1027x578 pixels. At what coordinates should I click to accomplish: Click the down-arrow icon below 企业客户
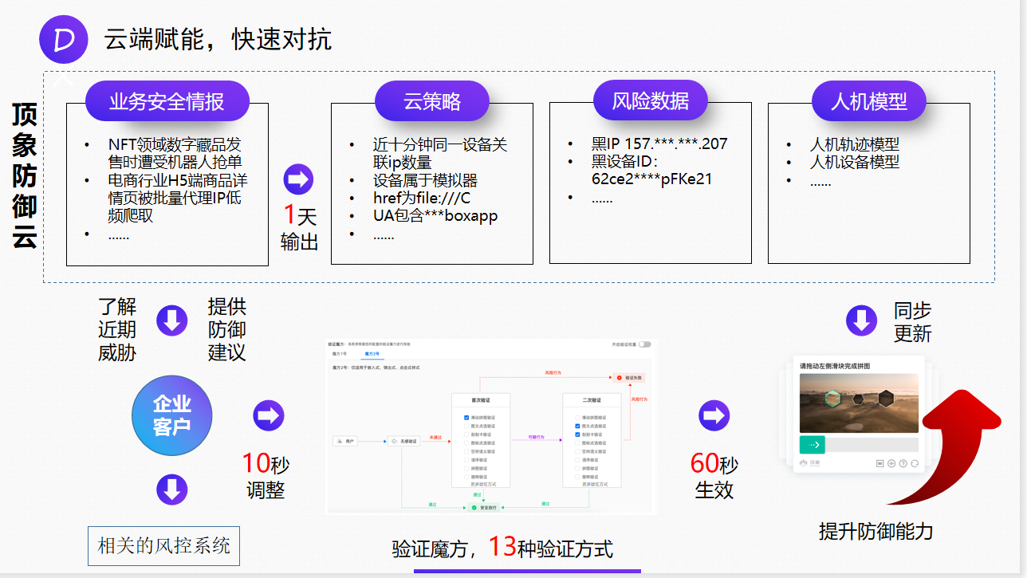(171, 490)
